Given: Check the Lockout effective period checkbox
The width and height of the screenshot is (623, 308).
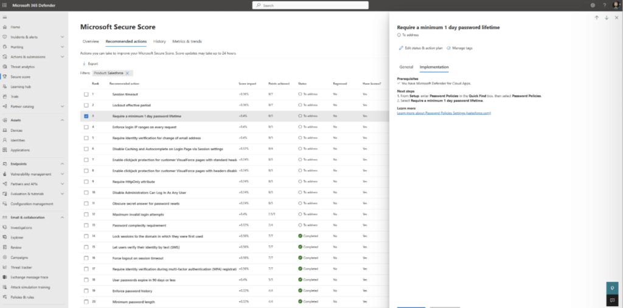Looking at the screenshot, I should pyautogui.click(x=86, y=105).
